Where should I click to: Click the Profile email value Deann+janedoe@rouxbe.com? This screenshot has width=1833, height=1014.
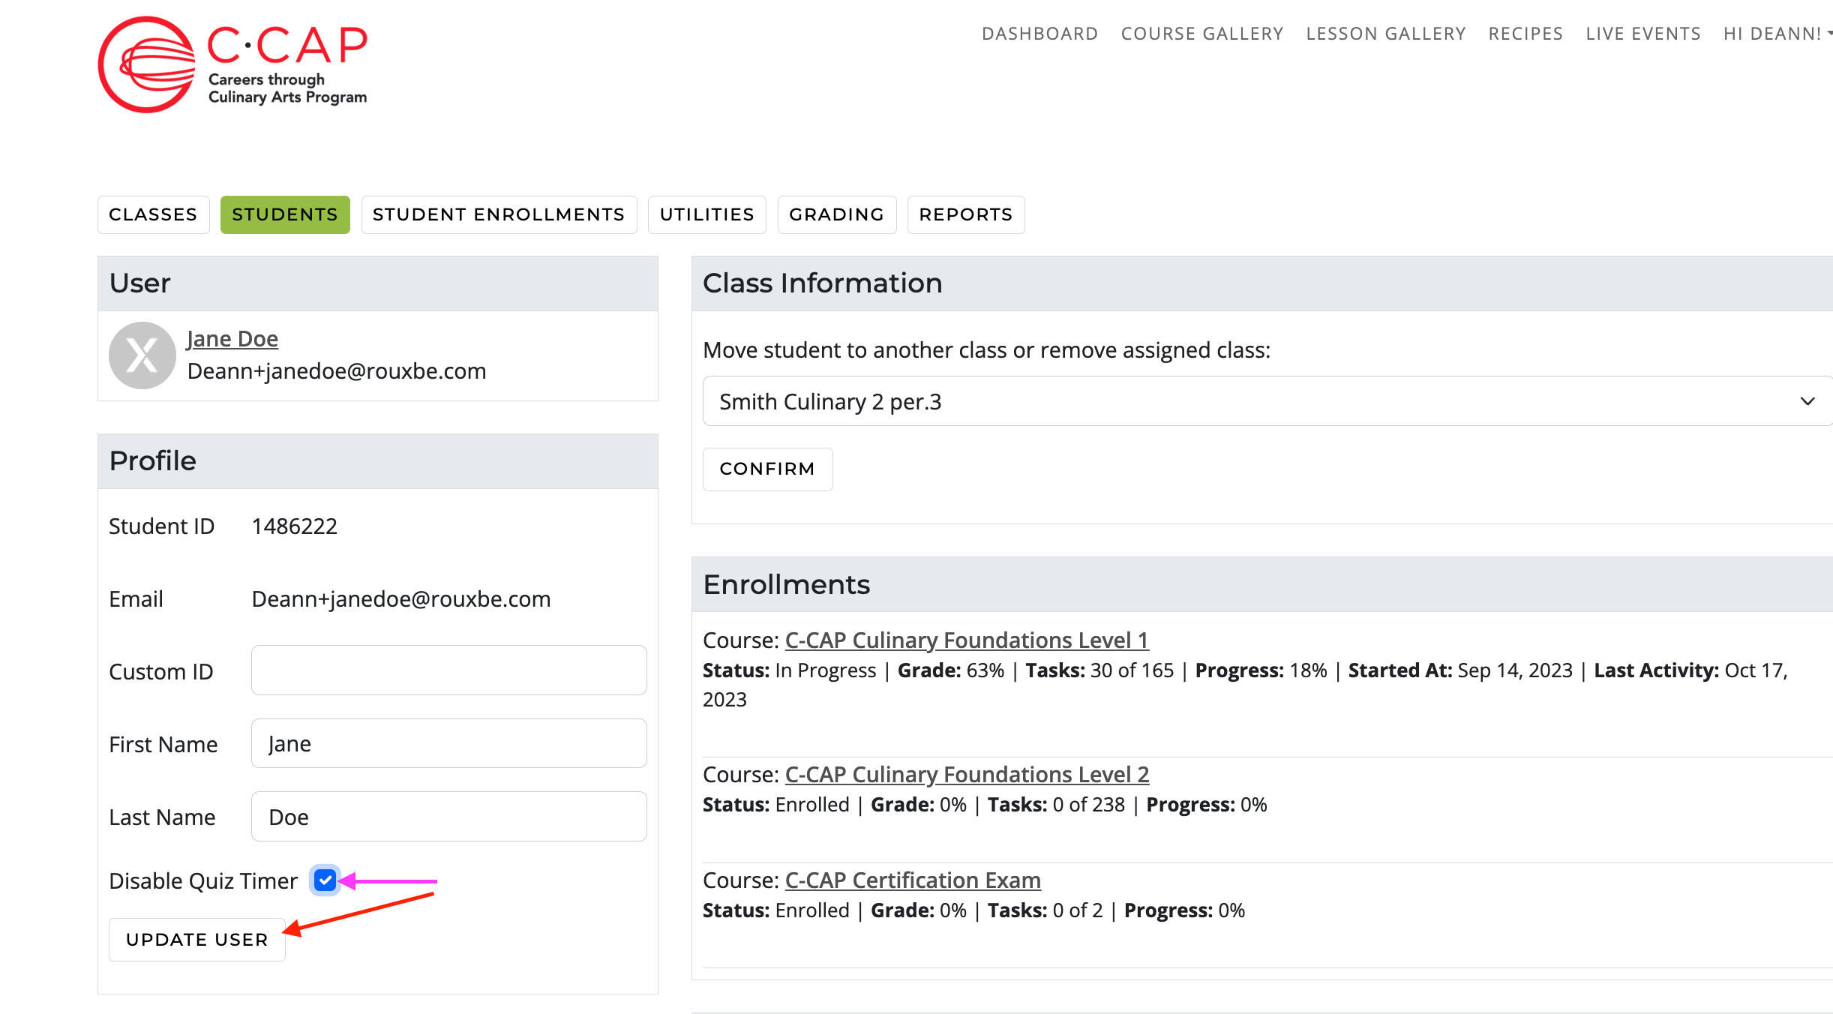click(401, 598)
